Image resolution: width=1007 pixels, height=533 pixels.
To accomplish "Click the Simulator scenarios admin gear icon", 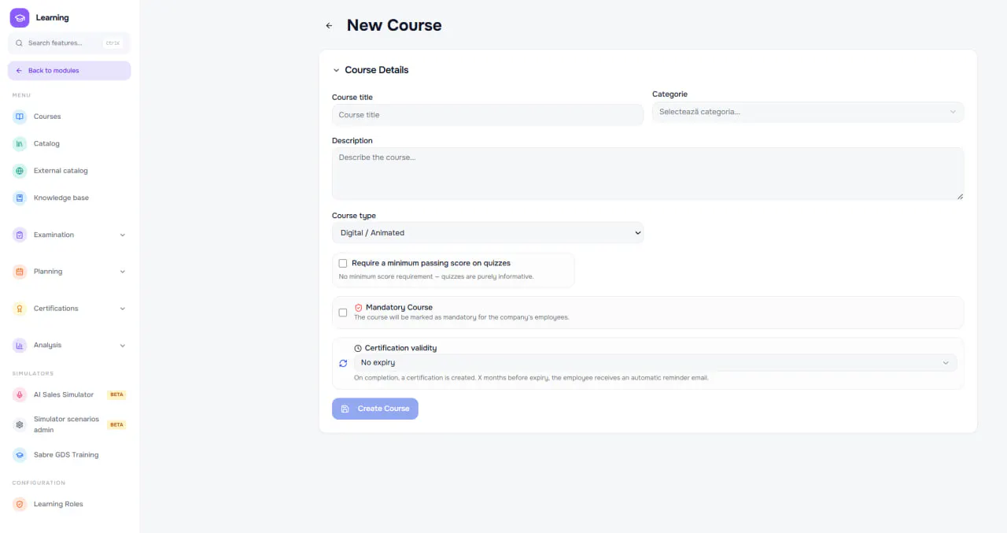I will tap(20, 424).
